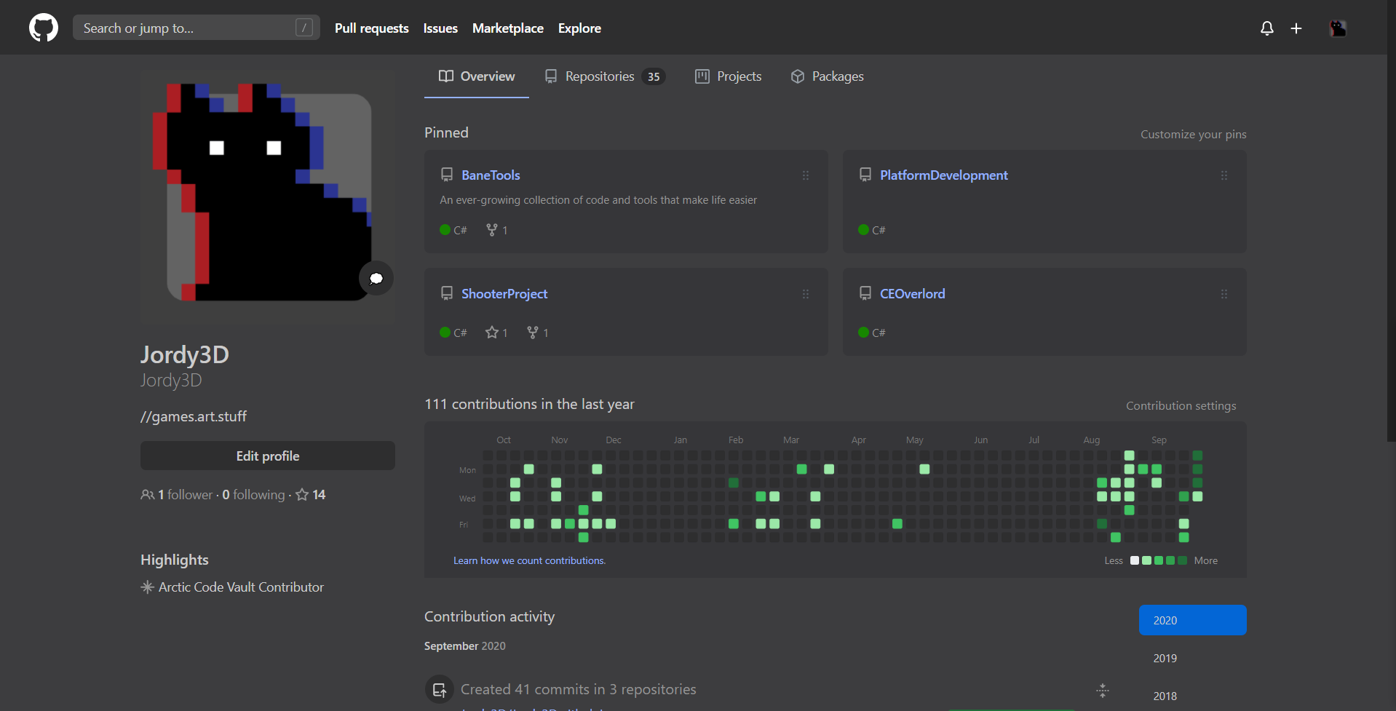
Task: Switch to the Packages tab
Action: pos(827,76)
